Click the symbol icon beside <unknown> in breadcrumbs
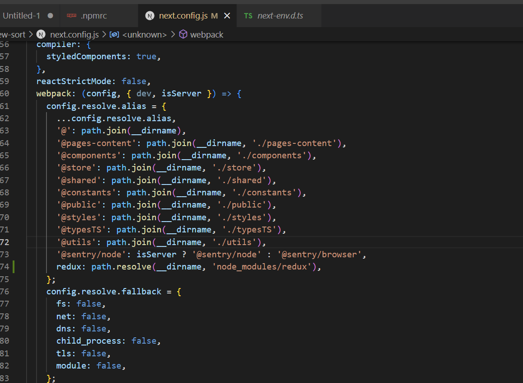Image resolution: width=523 pixels, height=383 pixels. click(x=114, y=34)
